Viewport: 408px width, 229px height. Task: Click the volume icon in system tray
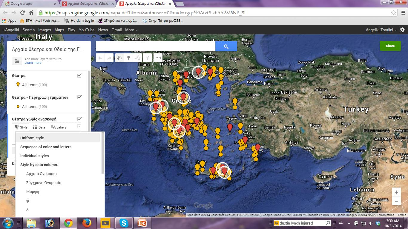(x=371, y=223)
